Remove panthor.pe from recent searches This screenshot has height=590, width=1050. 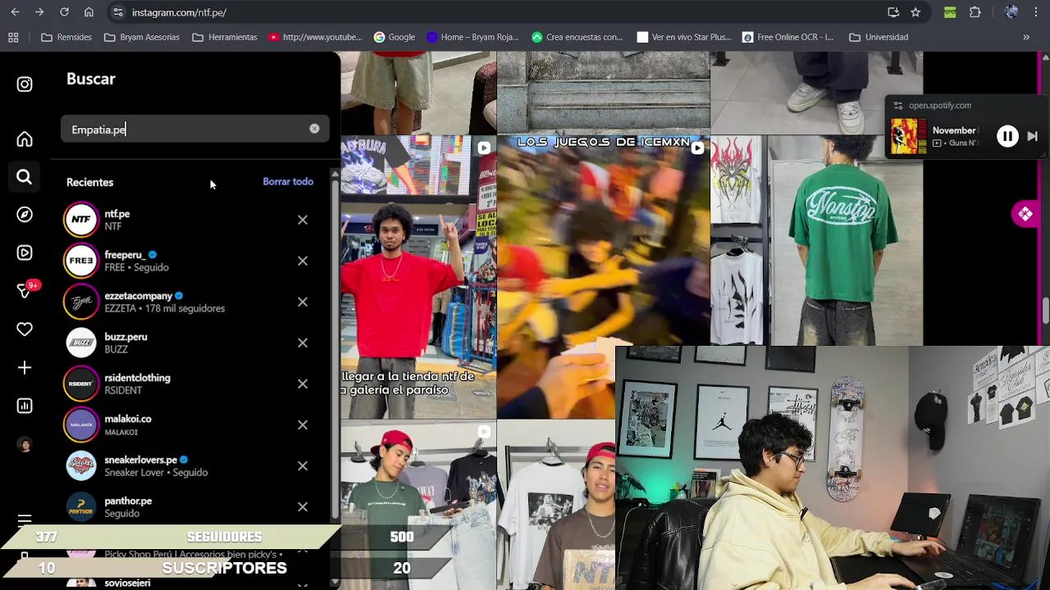tap(303, 506)
